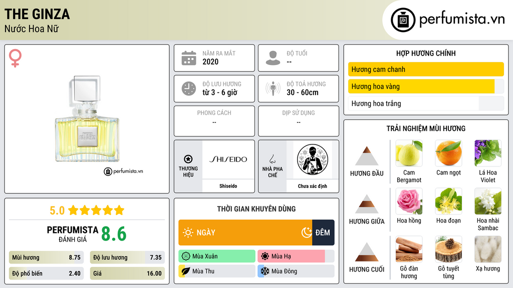Viewport: 513px width, 288px height.
Task: Click the Hương hoa vàng accord bar
Action: tap(426, 86)
